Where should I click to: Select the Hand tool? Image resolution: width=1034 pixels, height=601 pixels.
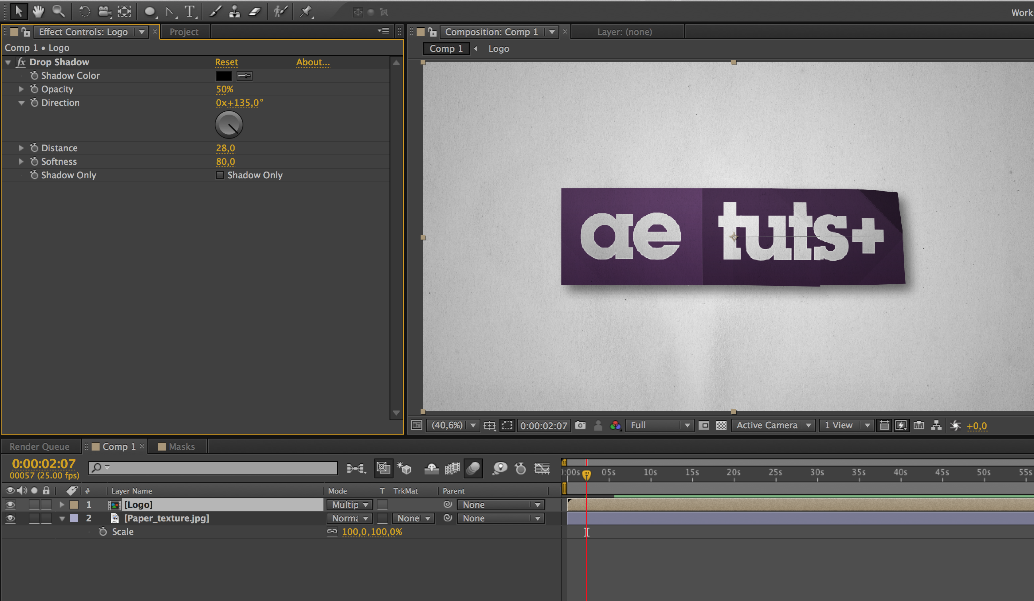[38, 12]
